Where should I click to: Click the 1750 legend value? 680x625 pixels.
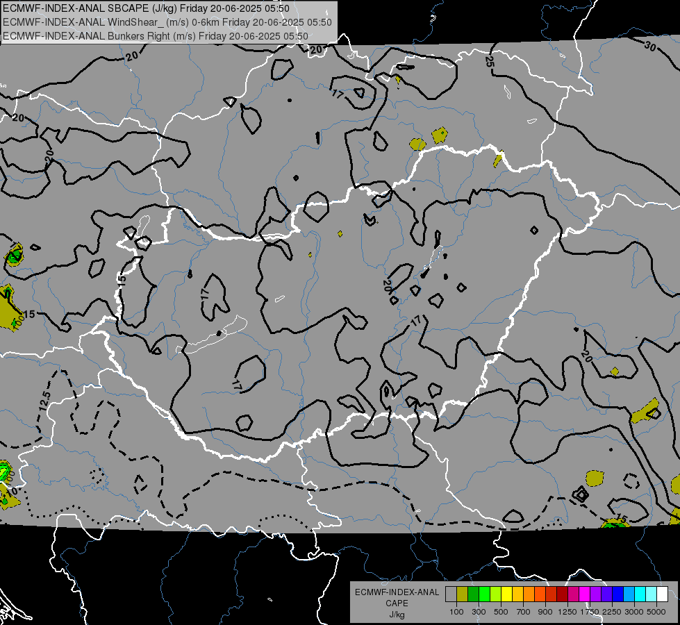pos(590,612)
